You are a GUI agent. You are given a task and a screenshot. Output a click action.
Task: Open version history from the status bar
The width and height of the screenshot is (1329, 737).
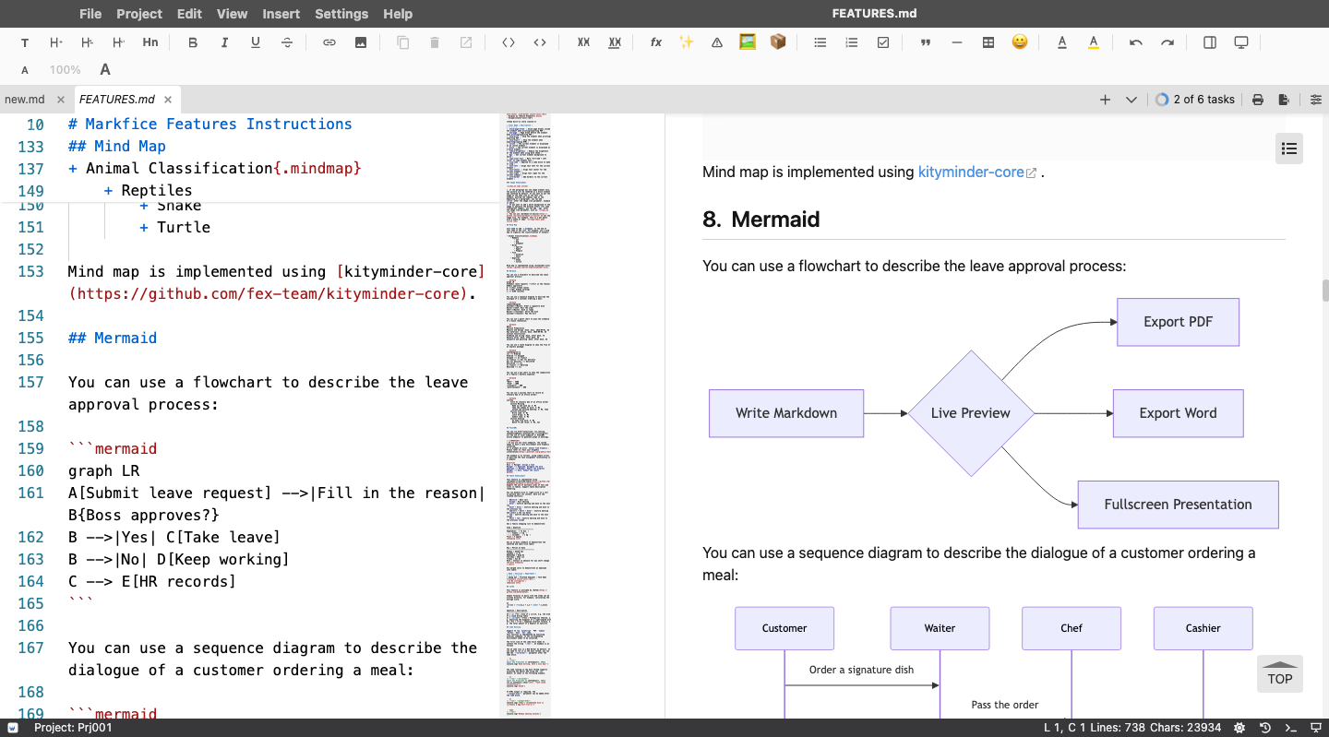[1265, 728]
